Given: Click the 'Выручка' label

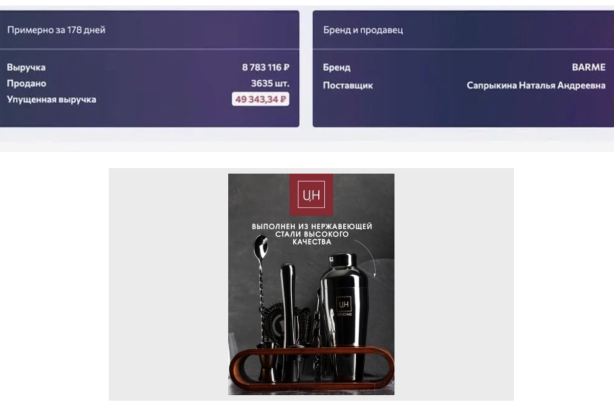Looking at the screenshot, I should [26, 68].
